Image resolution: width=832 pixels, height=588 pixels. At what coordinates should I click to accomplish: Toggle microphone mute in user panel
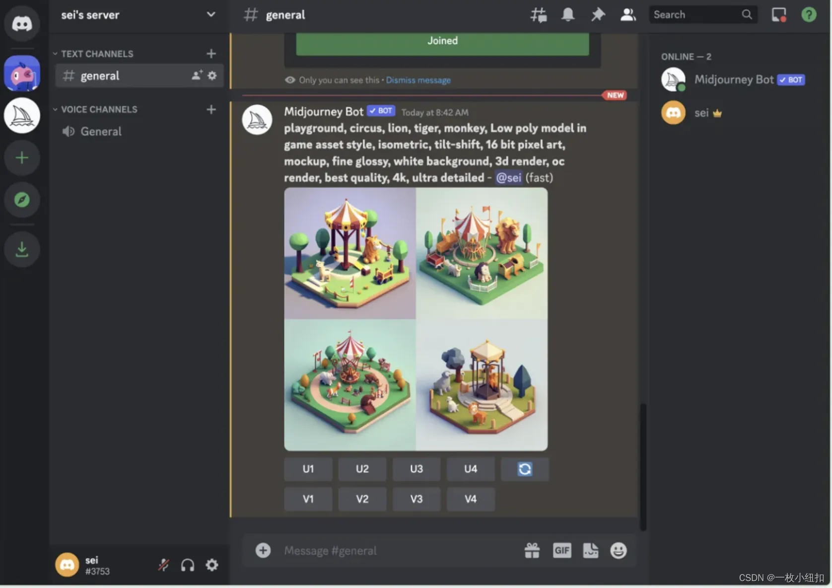(163, 565)
